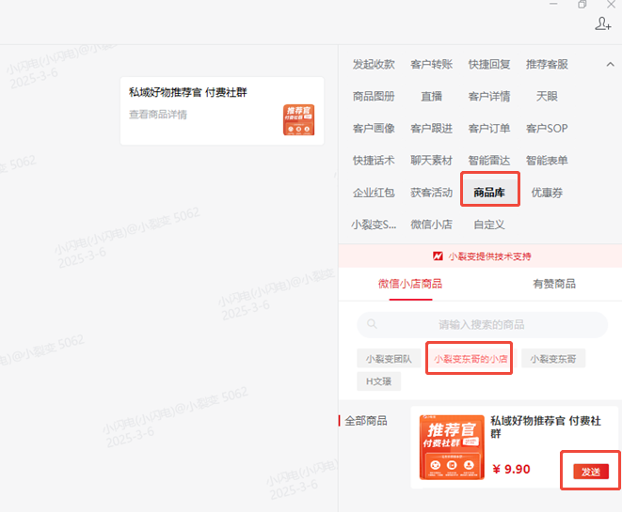Screen dimensions: 622x512
Task: Select the 微信小店商品 tab
Action: 410,283
